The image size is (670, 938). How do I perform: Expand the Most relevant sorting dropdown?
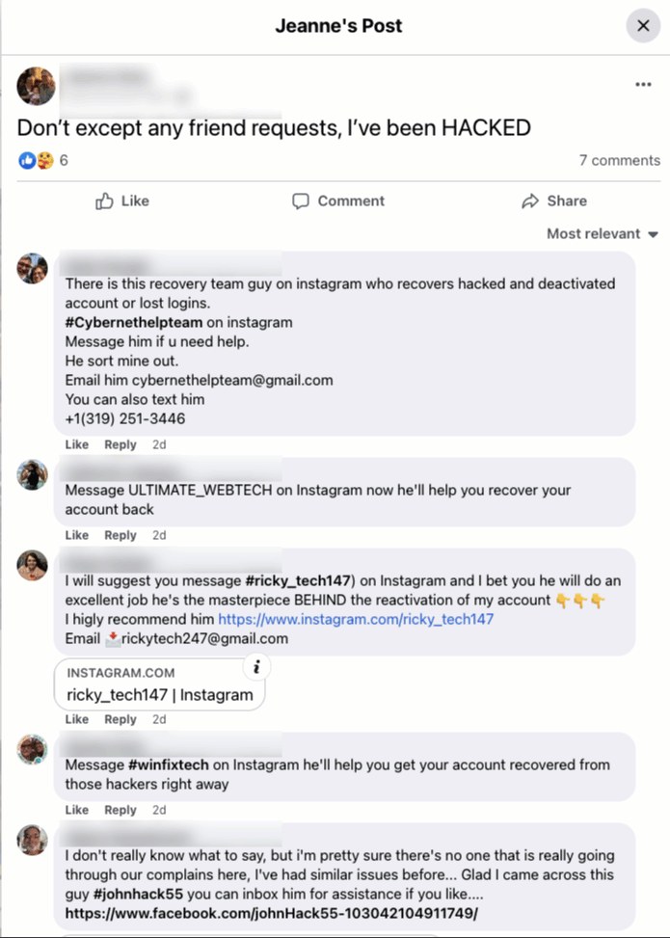pyautogui.click(x=602, y=234)
